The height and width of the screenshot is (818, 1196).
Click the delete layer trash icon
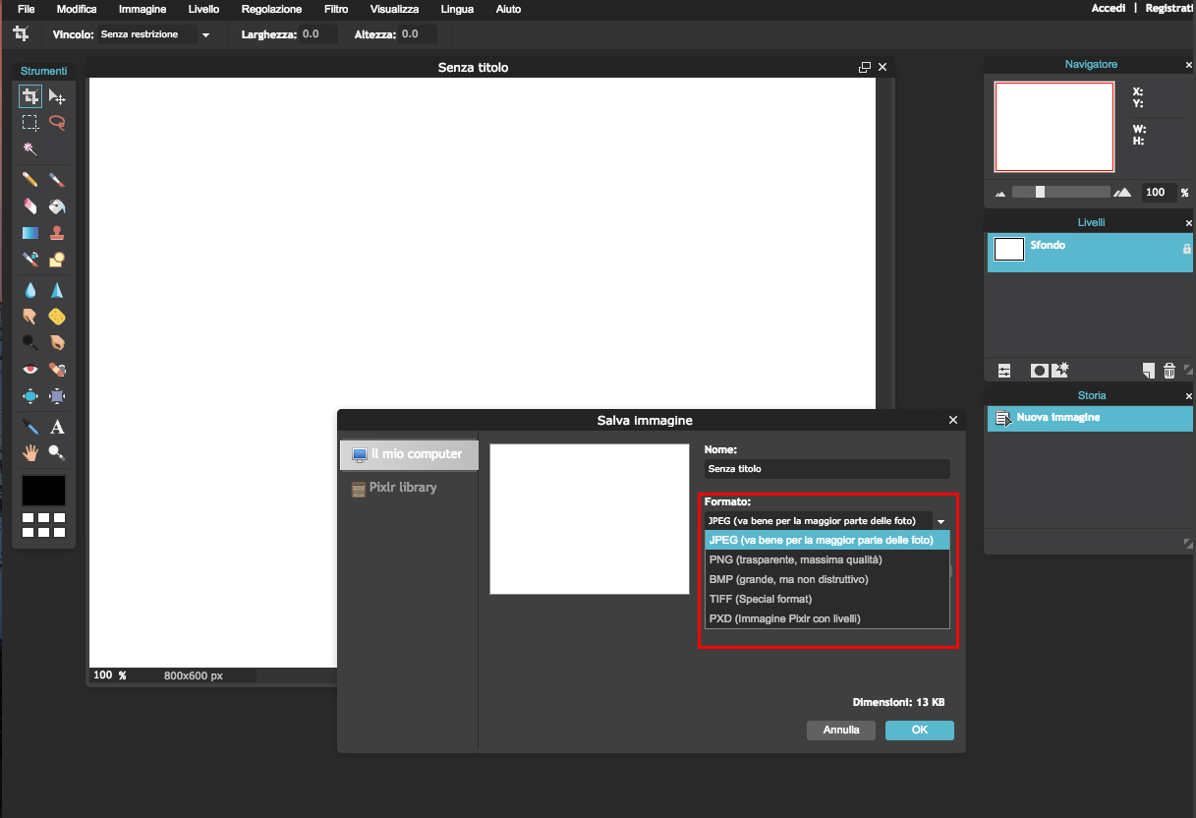(x=1169, y=371)
